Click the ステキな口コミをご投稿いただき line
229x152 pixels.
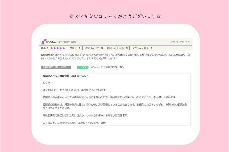click(75, 90)
